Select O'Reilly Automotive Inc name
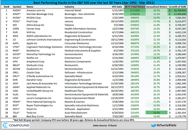This screenshot has width=188, height=130. tap(40, 76)
